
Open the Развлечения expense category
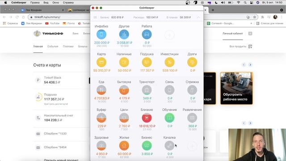click(x=192, y=118)
